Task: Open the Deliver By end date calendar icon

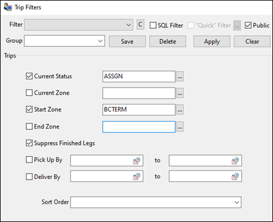Action: click(x=235, y=176)
